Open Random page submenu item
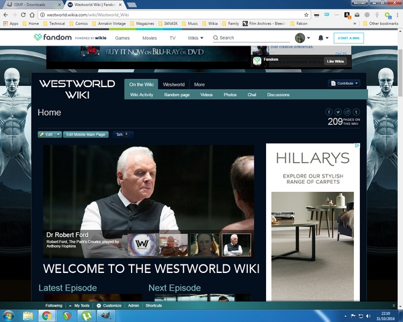Image resolution: width=403 pixels, height=322 pixels. [x=177, y=95]
